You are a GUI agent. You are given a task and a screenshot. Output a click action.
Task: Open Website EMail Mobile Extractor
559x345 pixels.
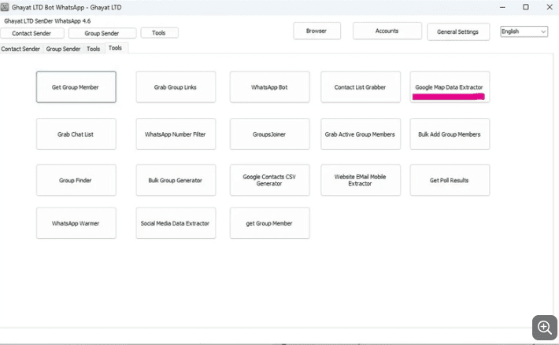[361, 180]
